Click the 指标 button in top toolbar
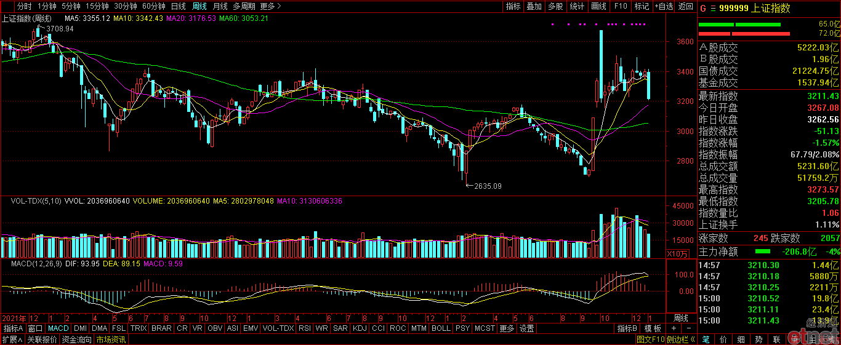This screenshot has width=841, height=345. point(513,6)
